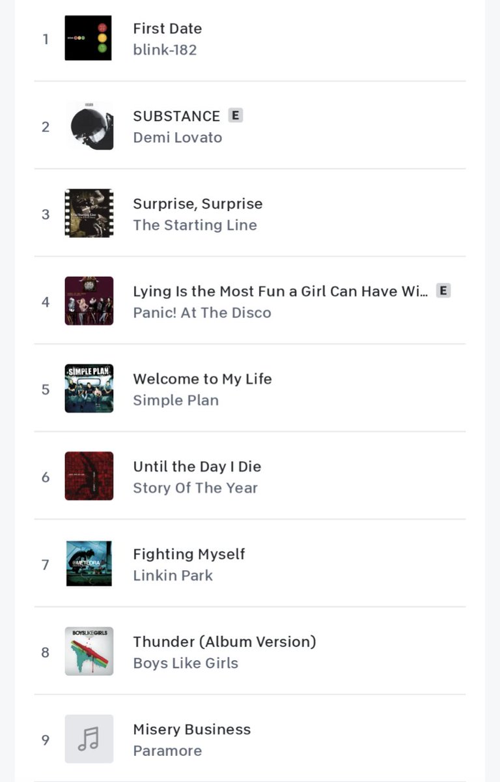This screenshot has height=782, width=500.
Task: Open Welcome to My Life track
Action: point(202,379)
